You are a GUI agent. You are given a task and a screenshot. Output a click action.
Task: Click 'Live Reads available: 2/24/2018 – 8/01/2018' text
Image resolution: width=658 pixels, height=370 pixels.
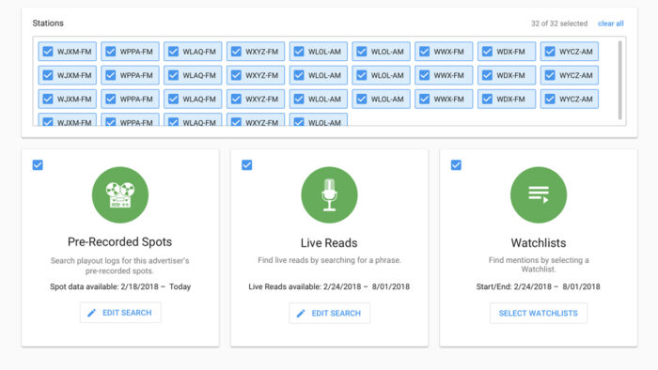click(329, 286)
